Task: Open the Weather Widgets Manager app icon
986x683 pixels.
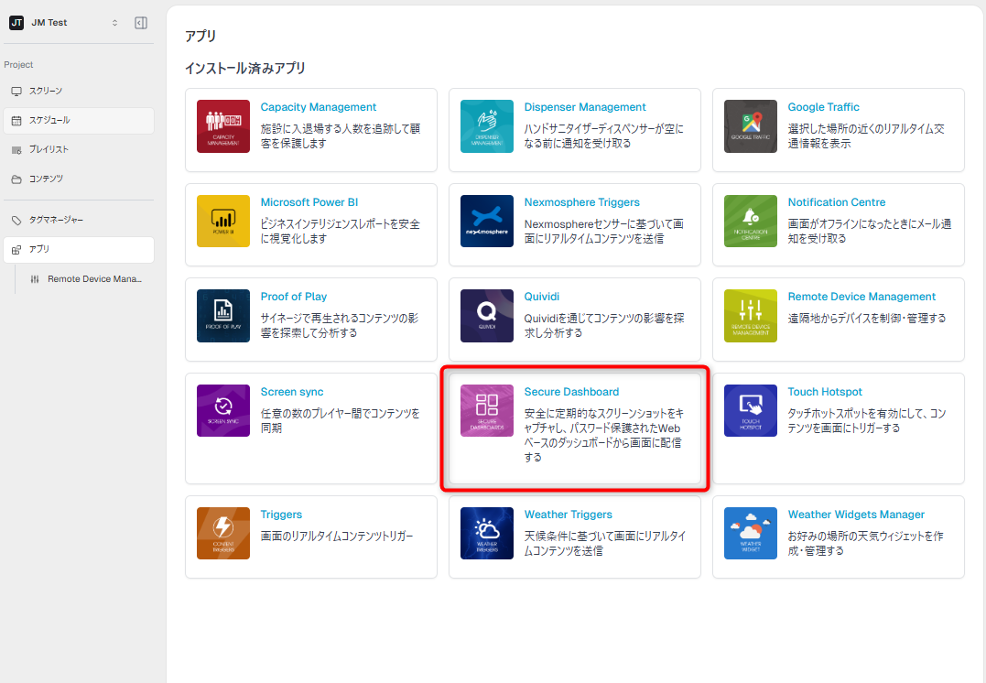Action: tap(750, 534)
